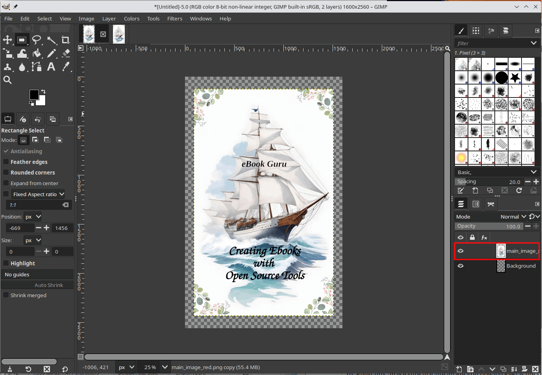Toggle Rounded corners option
The height and width of the screenshot is (375, 542).
point(6,173)
